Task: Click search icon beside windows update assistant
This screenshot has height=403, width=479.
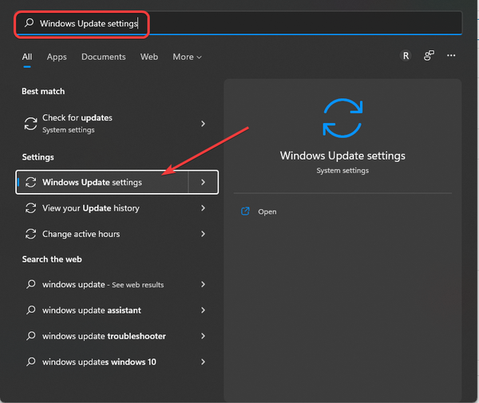Action: (30, 310)
